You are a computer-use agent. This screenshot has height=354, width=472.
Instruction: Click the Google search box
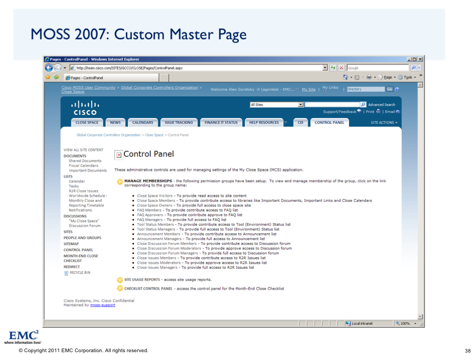[x=378, y=68]
